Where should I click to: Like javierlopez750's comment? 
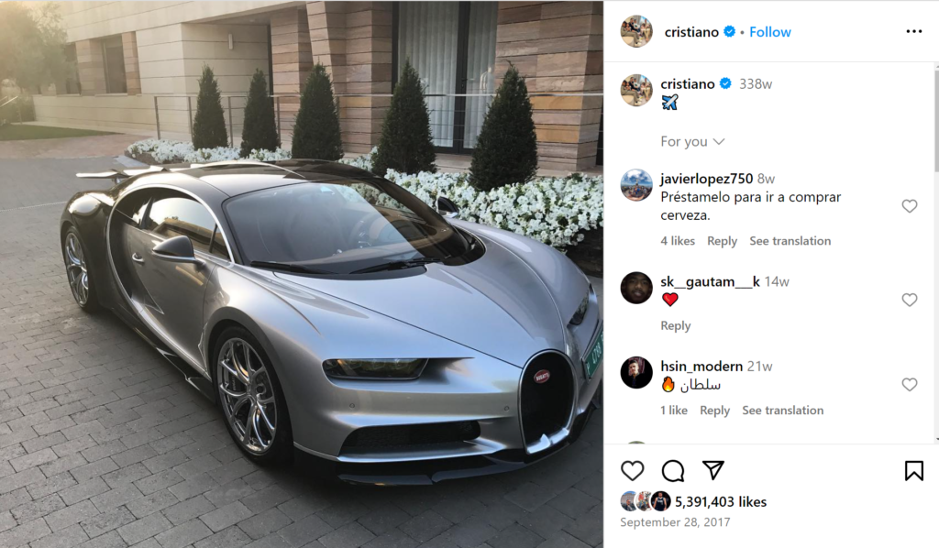tap(909, 206)
